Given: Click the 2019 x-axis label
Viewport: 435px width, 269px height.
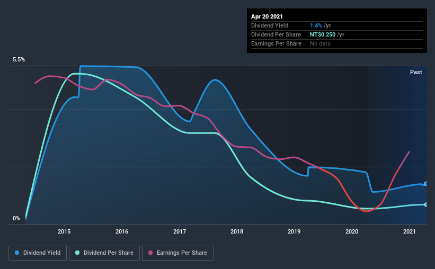Looking at the screenshot, I should (294, 231).
